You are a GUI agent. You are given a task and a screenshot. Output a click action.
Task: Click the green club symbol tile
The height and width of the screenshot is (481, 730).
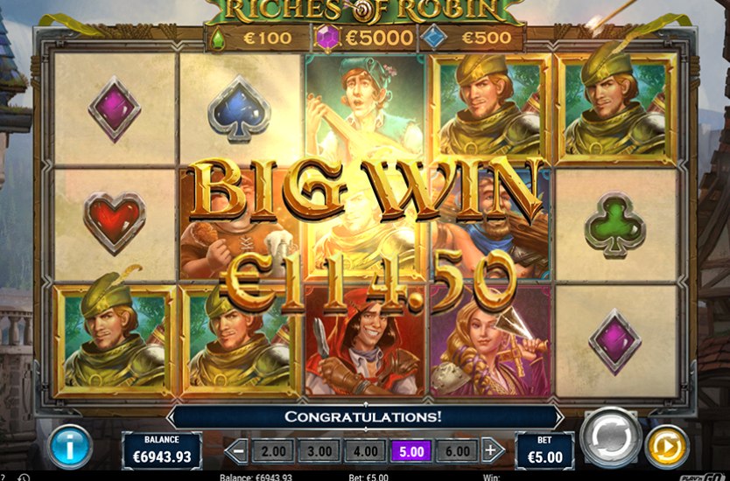coord(615,225)
